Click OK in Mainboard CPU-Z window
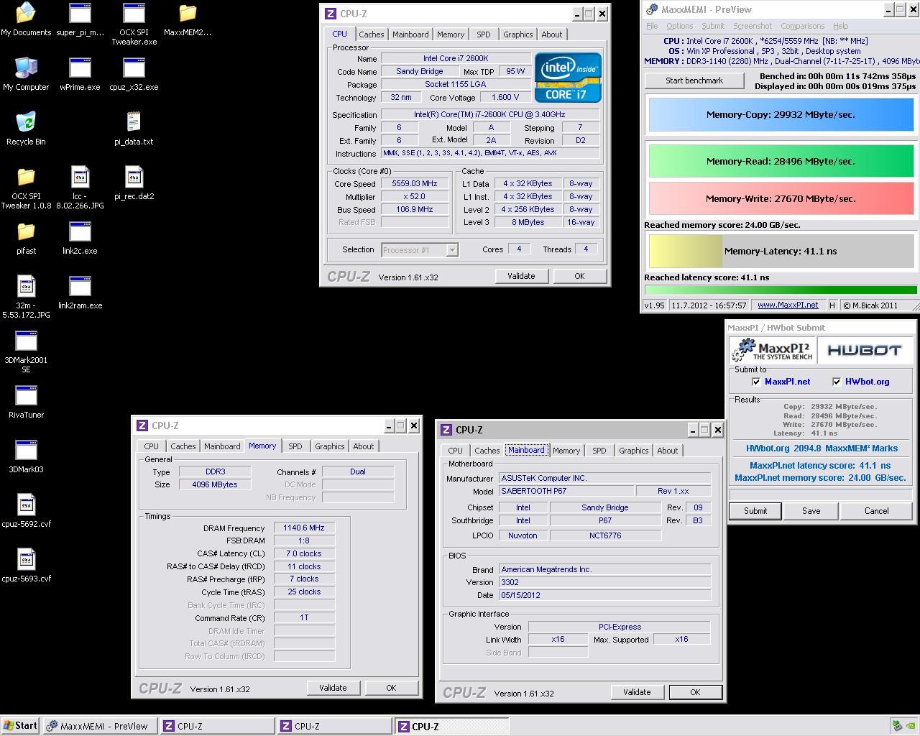The height and width of the screenshot is (736, 920). tap(695, 692)
